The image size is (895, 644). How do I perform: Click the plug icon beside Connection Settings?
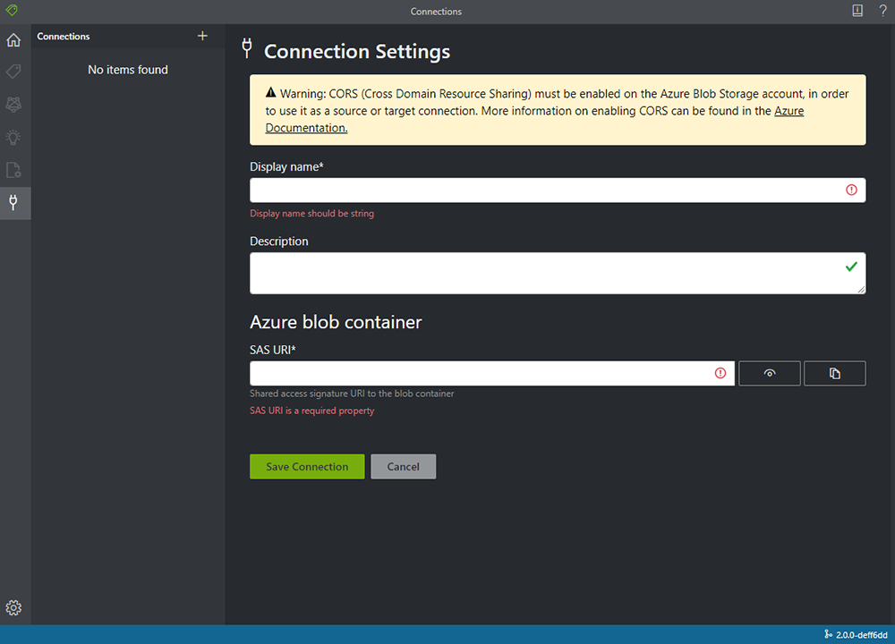[x=247, y=48]
